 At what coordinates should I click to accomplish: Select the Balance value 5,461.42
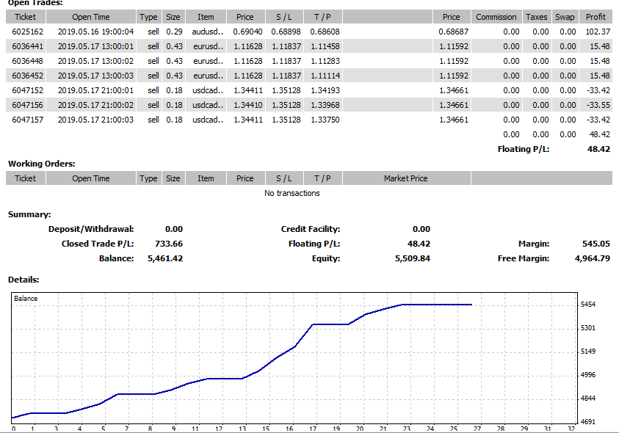(165, 258)
